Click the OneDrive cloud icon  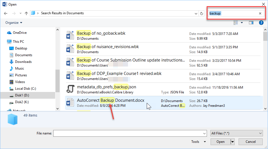[9, 33]
